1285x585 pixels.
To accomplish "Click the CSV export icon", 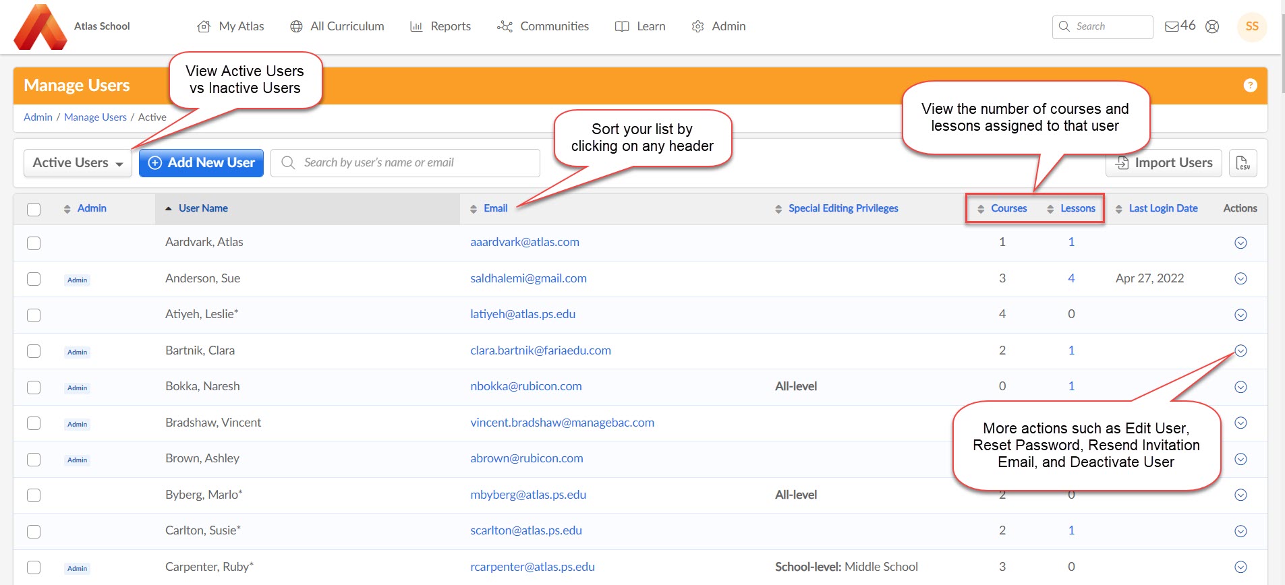I will pos(1243,163).
